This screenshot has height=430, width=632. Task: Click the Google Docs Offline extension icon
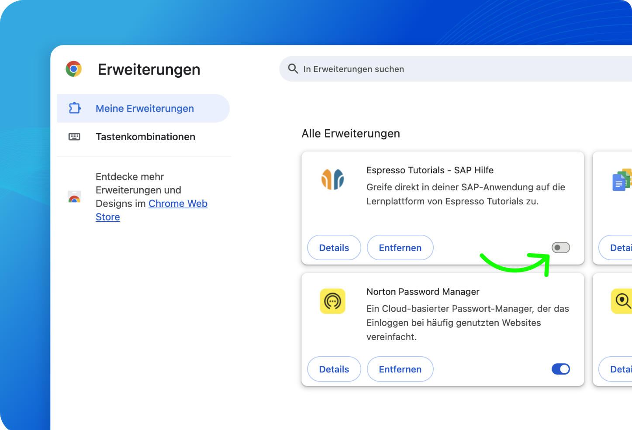pyautogui.click(x=622, y=180)
